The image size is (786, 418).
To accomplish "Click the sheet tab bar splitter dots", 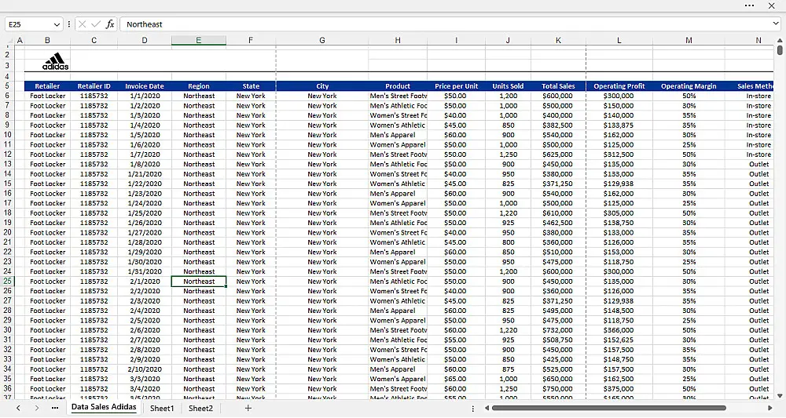I will [472, 409].
